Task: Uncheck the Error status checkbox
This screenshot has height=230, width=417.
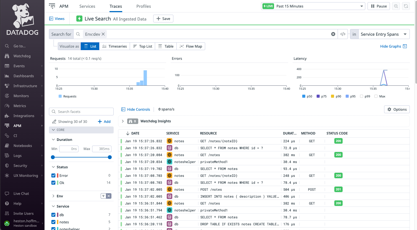Action: click(x=53, y=175)
